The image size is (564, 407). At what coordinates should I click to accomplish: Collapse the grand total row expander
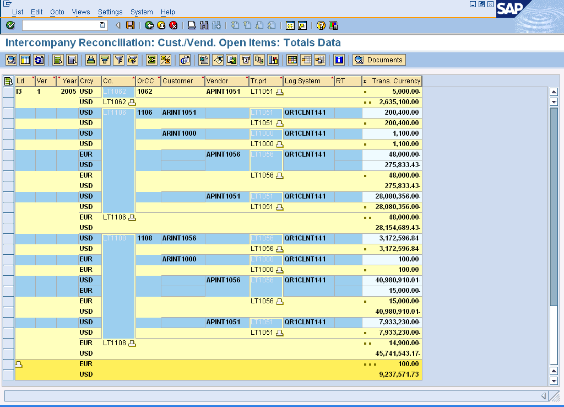coord(19,364)
